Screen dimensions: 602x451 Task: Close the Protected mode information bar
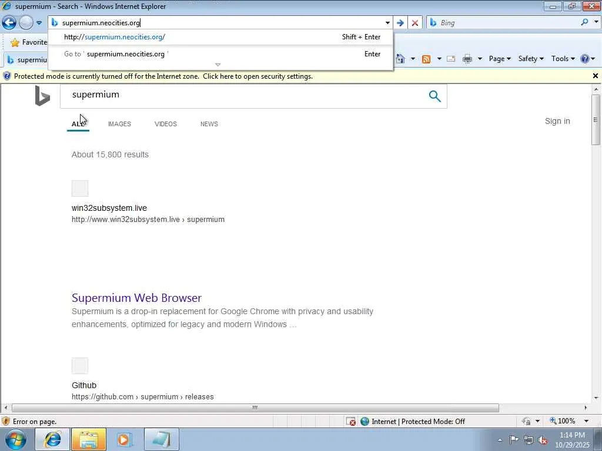[x=595, y=76]
